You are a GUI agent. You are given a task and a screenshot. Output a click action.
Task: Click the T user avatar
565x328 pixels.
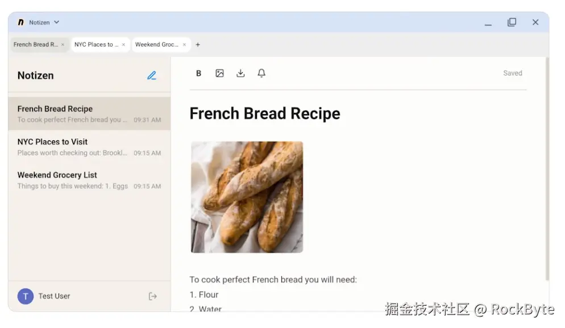coord(26,296)
